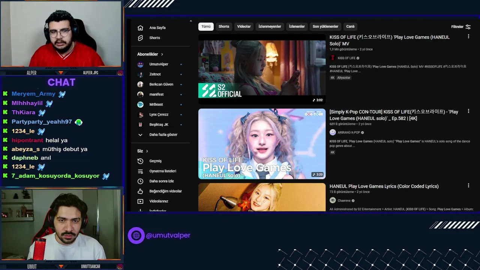Open KISS OF LIFE channel name link
This screenshot has width=480, height=270.
346,58
